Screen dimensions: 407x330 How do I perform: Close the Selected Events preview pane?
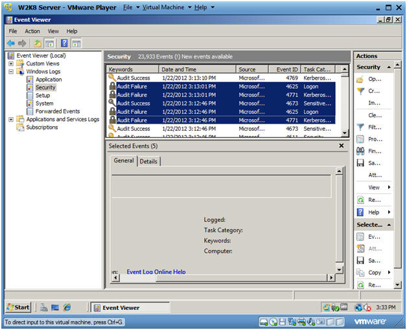point(342,146)
